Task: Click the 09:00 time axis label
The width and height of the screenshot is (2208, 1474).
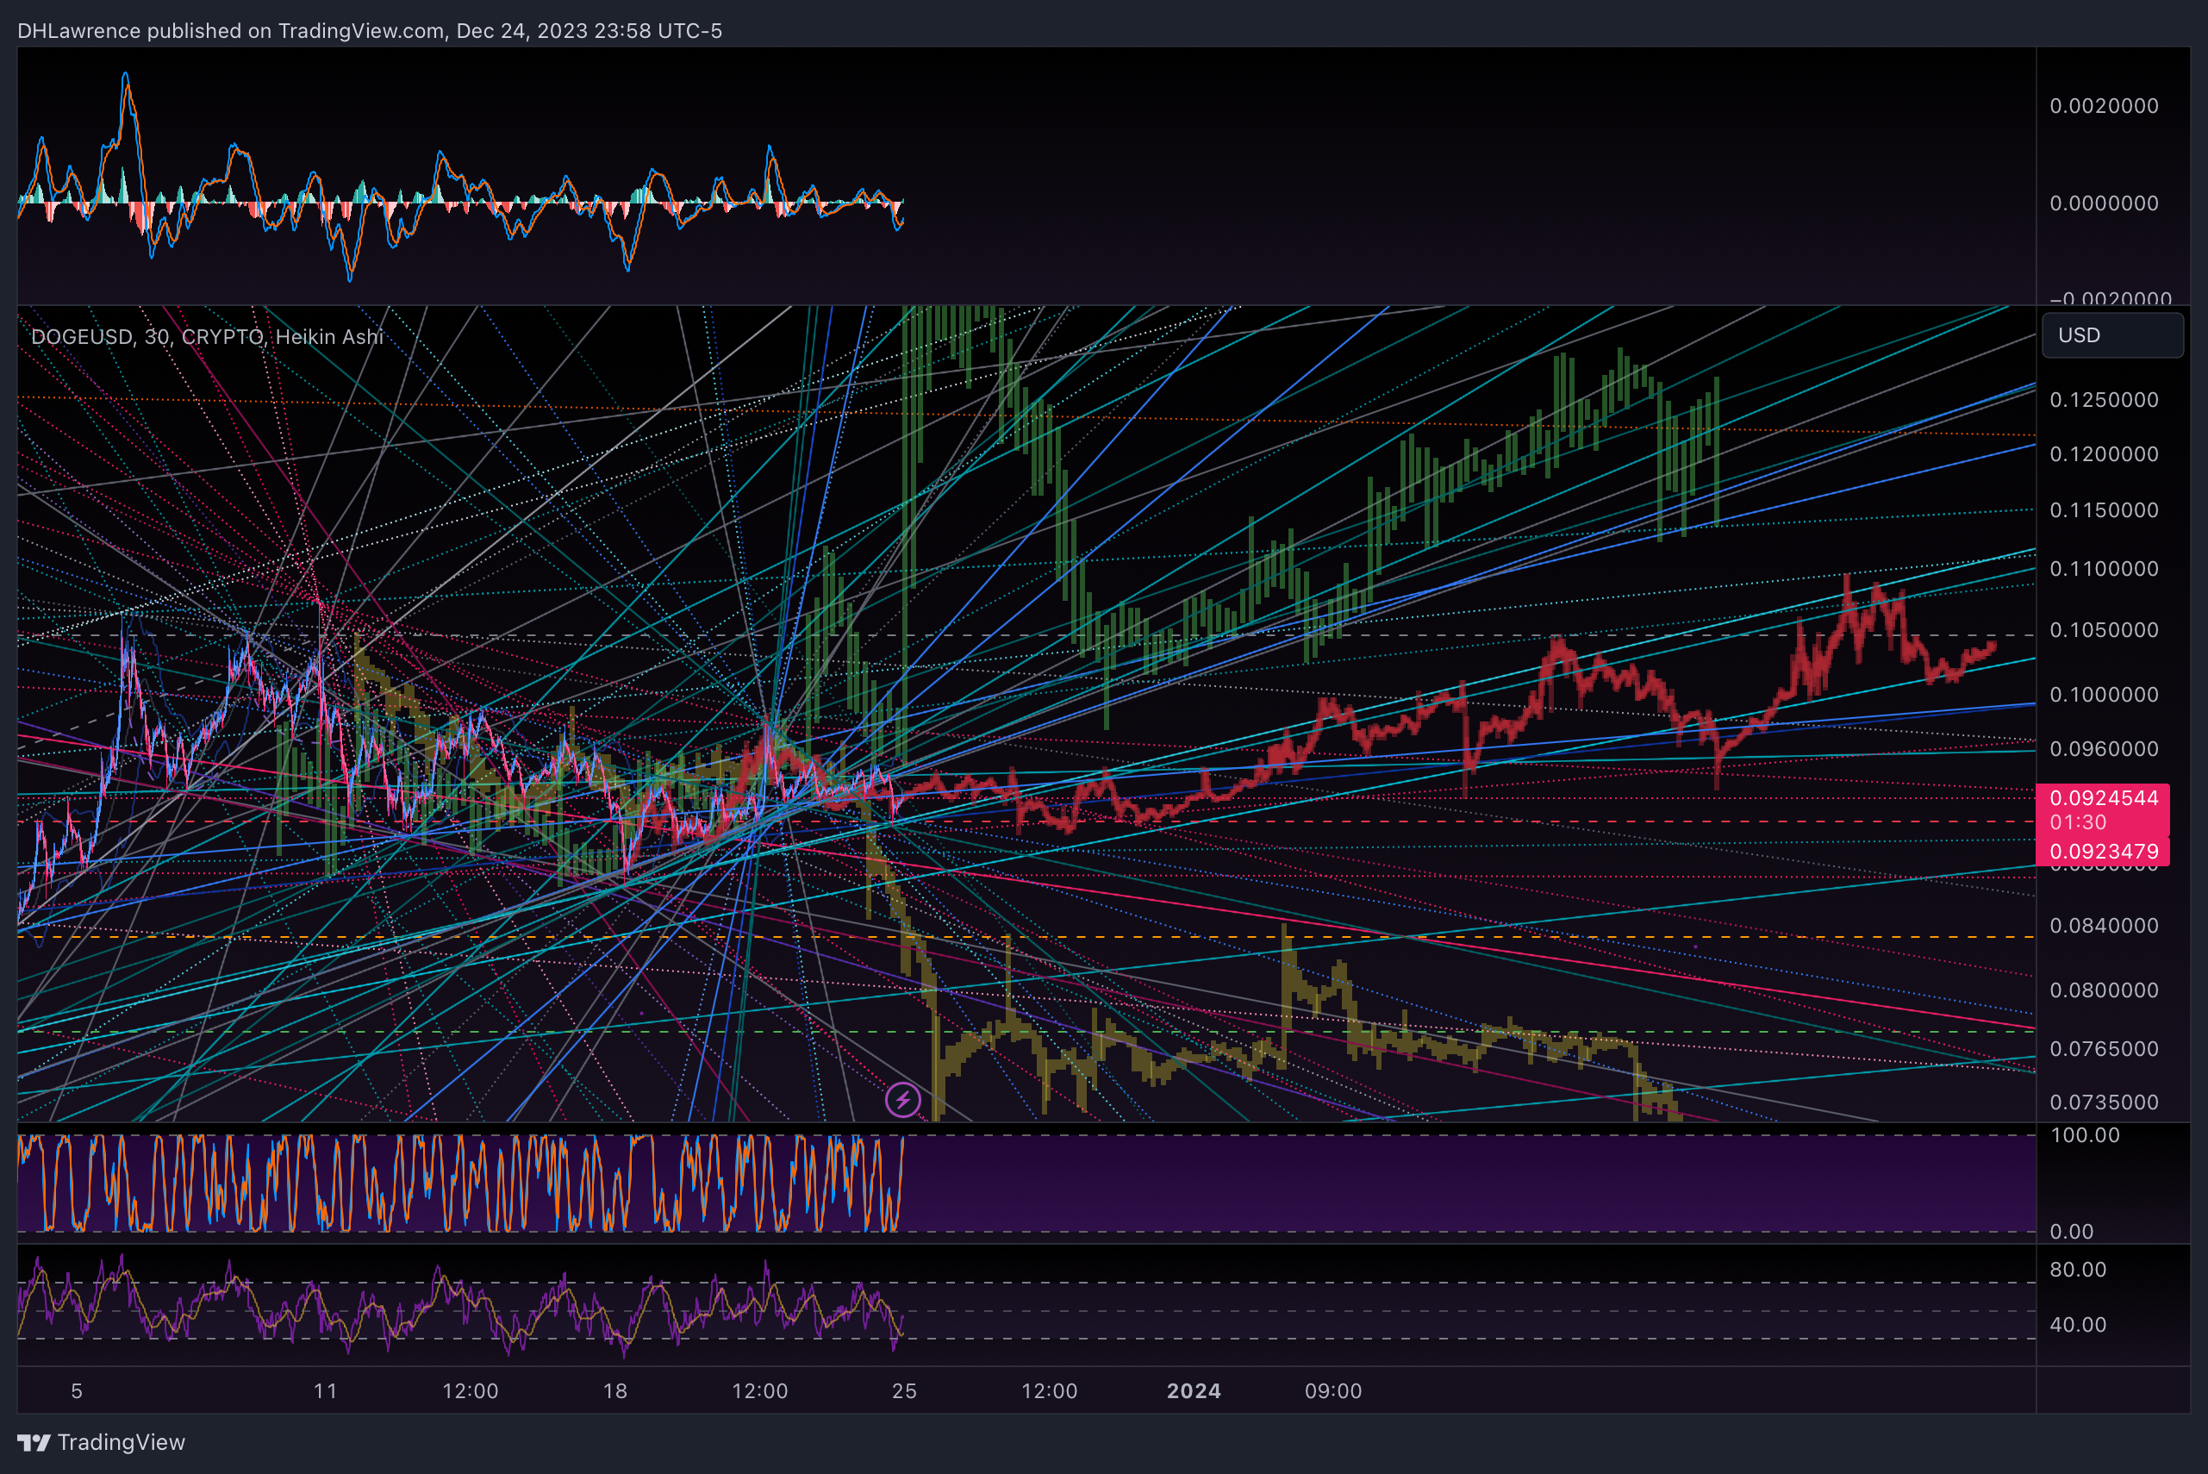Action: 1333,1391
